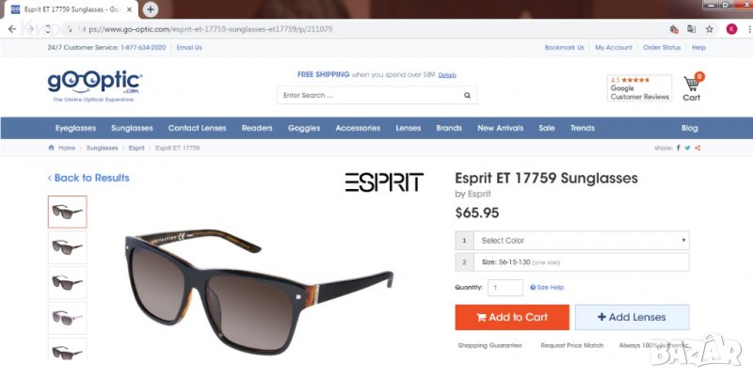Click the shopping cart icon
Viewport: 753px width, 378px height.
tap(692, 84)
